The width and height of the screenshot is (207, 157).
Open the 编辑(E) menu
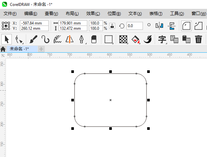[x=31, y=14]
